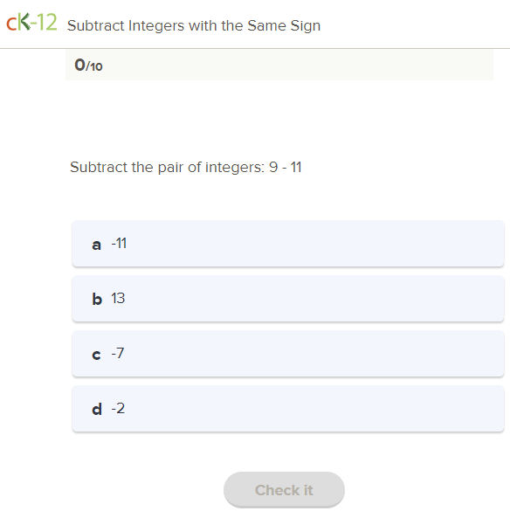
Task: Click the bold letter d label
Action: click(97, 409)
